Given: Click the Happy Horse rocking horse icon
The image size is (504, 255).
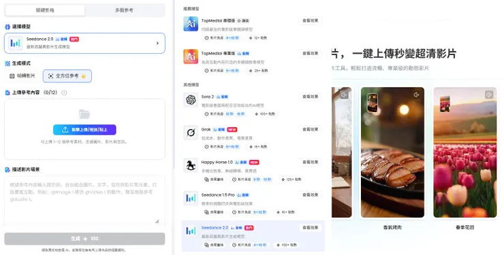Looking at the screenshot, I should pos(191,165).
